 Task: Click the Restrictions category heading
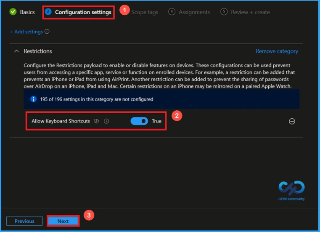(38, 51)
